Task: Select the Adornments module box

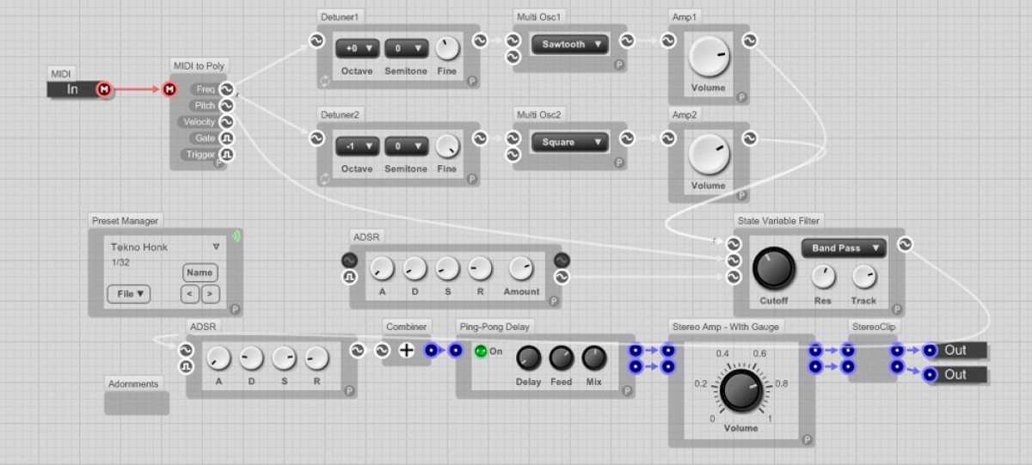Action: click(x=137, y=402)
